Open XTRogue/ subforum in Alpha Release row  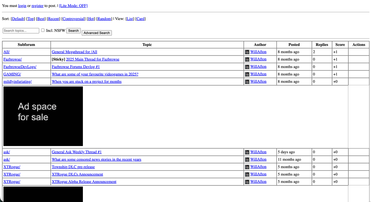coord(12,182)
